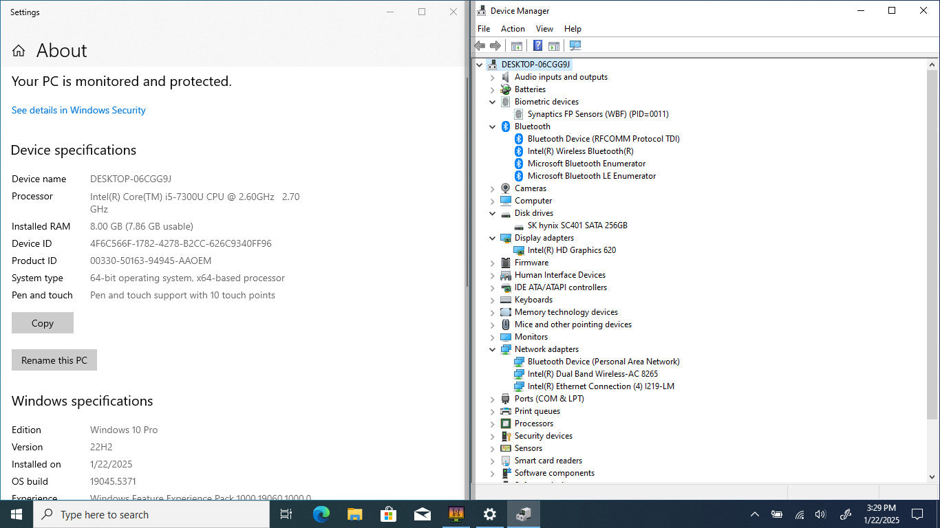Image resolution: width=940 pixels, height=528 pixels.
Task: Show hidden system tray icons
Action: (755, 514)
